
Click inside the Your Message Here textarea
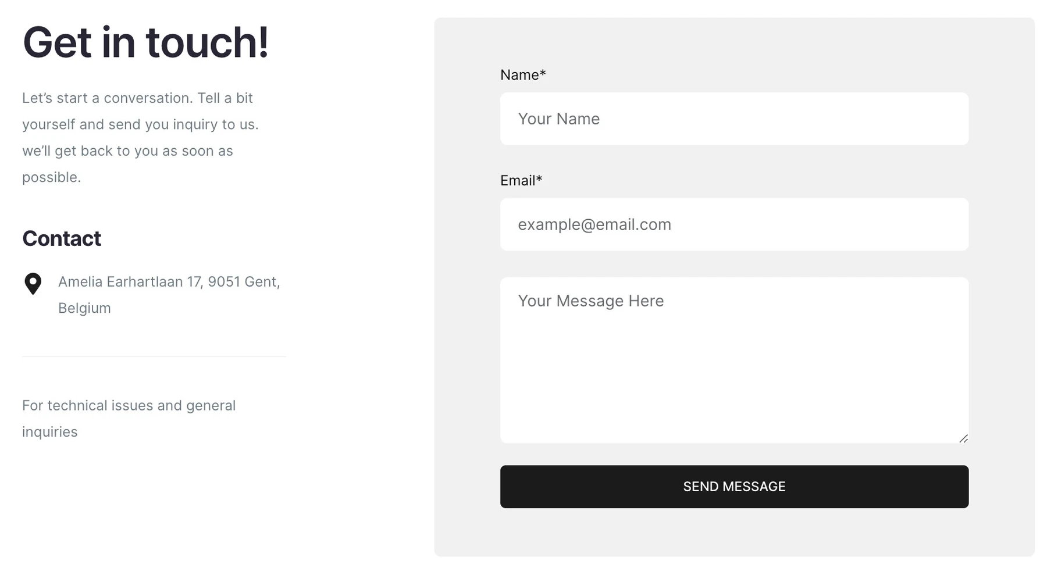(734, 360)
